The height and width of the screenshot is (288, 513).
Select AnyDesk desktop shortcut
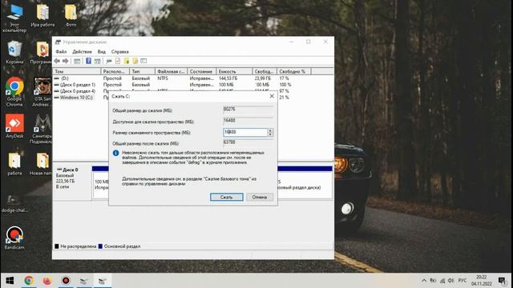14,126
